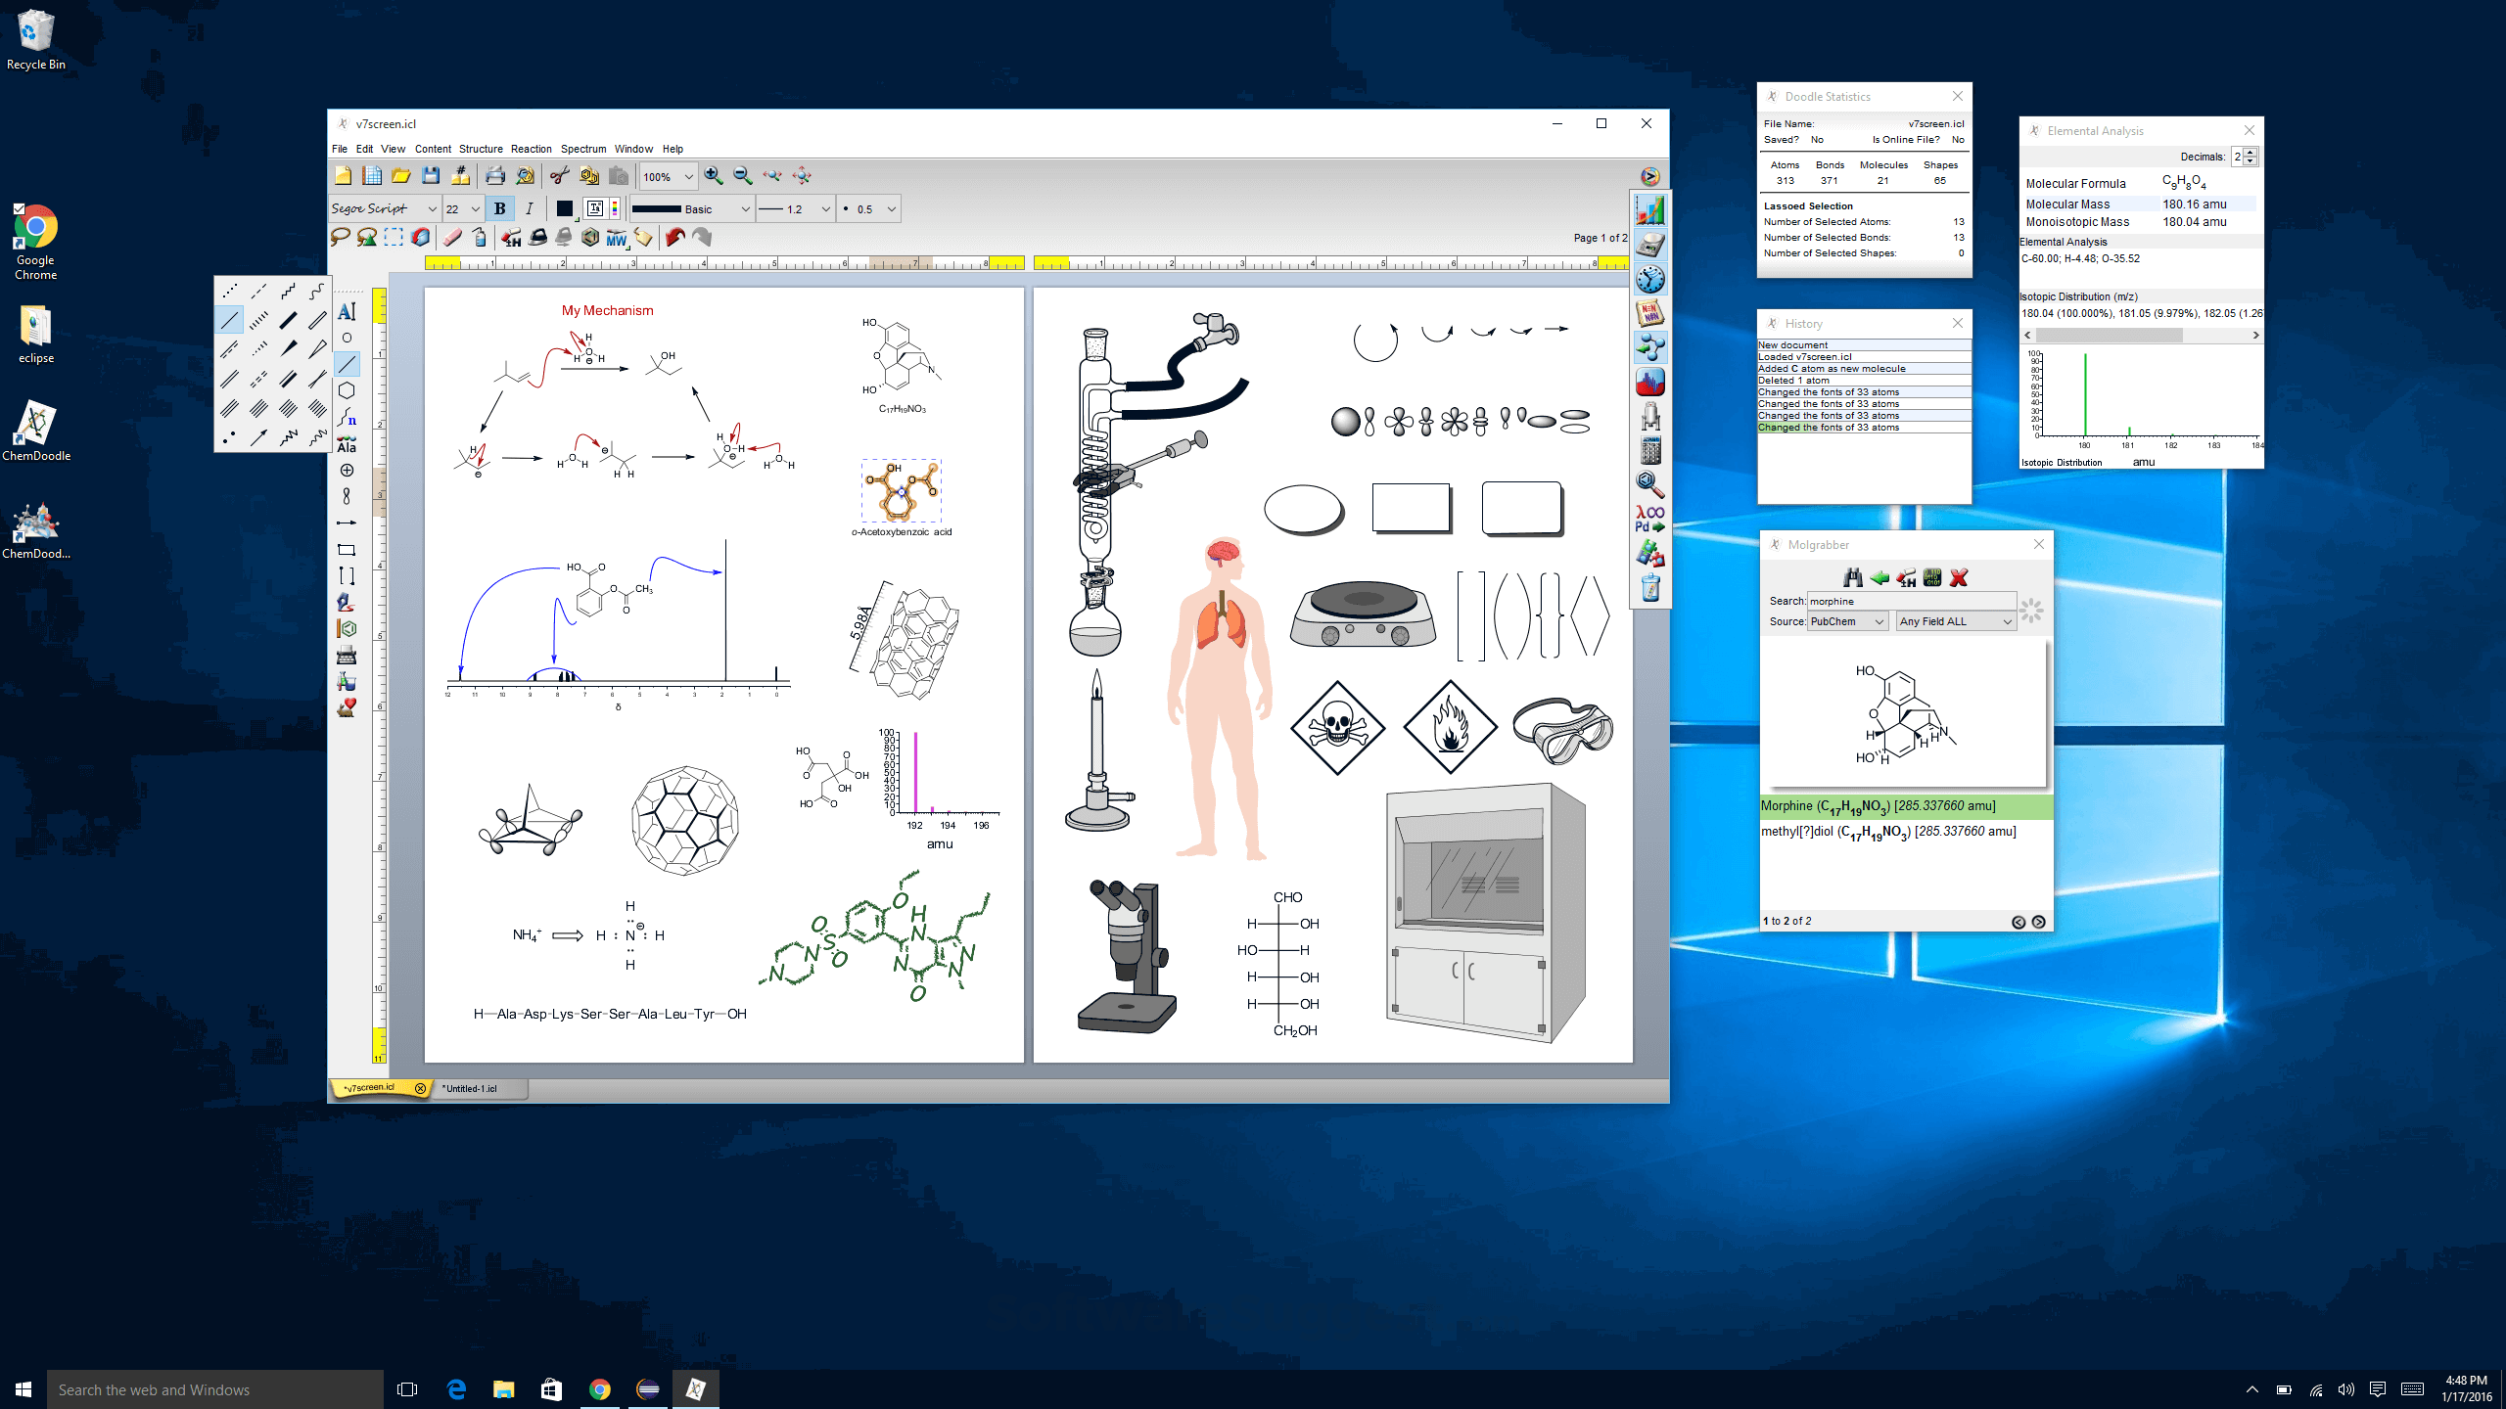Click the Eraser tool icon
The height and width of the screenshot is (1409, 2506).
click(451, 237)
